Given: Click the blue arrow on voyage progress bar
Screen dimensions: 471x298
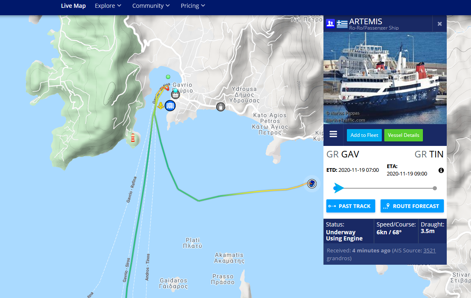Looking at the screenshot, I should 339,188.
